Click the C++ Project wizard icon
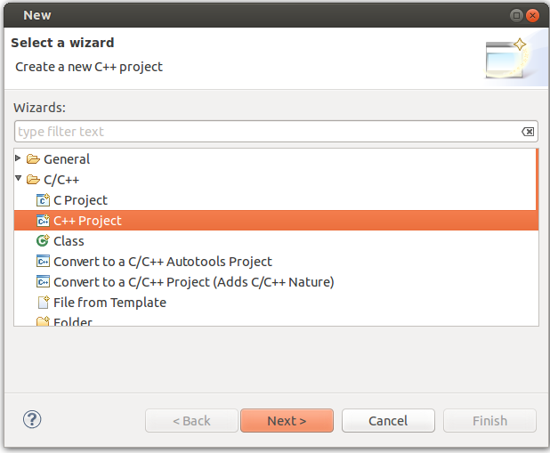Image resolution: width=550 pixels, height=453 pixels. click(x=43, y=221)
